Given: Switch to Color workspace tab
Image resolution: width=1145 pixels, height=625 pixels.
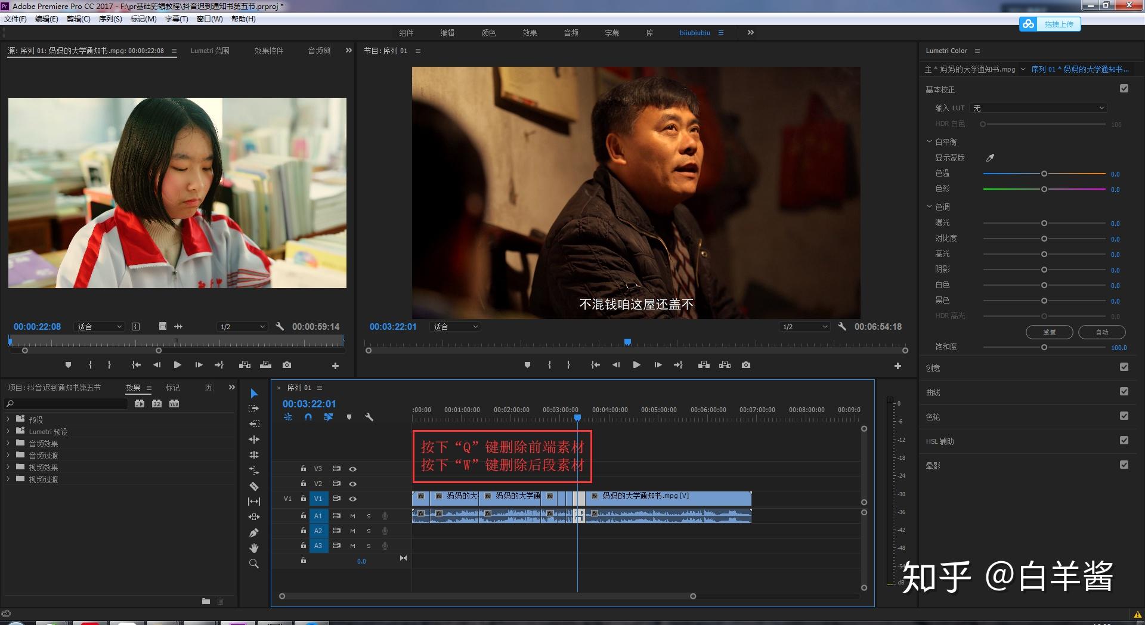Looking at the screenshot, I should click(488, 33).
